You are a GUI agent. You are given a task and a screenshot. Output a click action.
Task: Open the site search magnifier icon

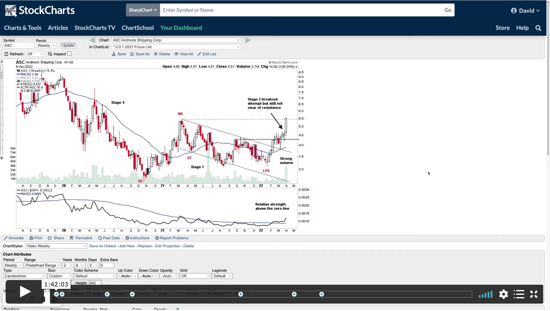pos(538,28)
